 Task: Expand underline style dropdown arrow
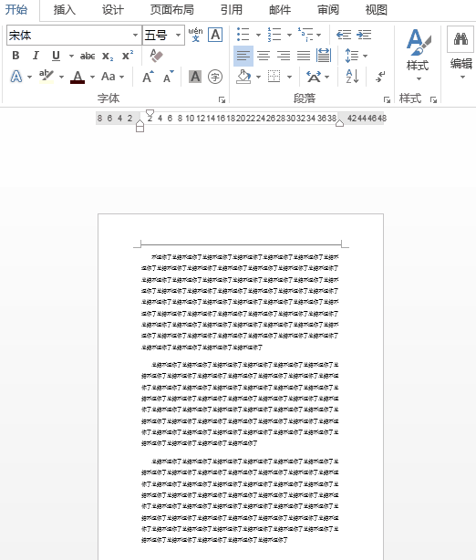pyautogui.click(x=71, y=56)
